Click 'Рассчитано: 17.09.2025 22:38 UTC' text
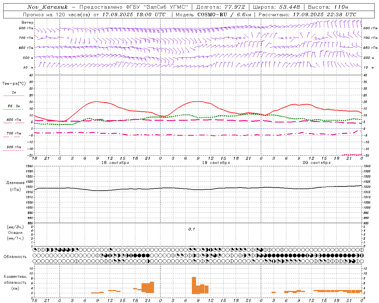The height and width of the screenshot is (303, 379). click(x=307, y=14)
